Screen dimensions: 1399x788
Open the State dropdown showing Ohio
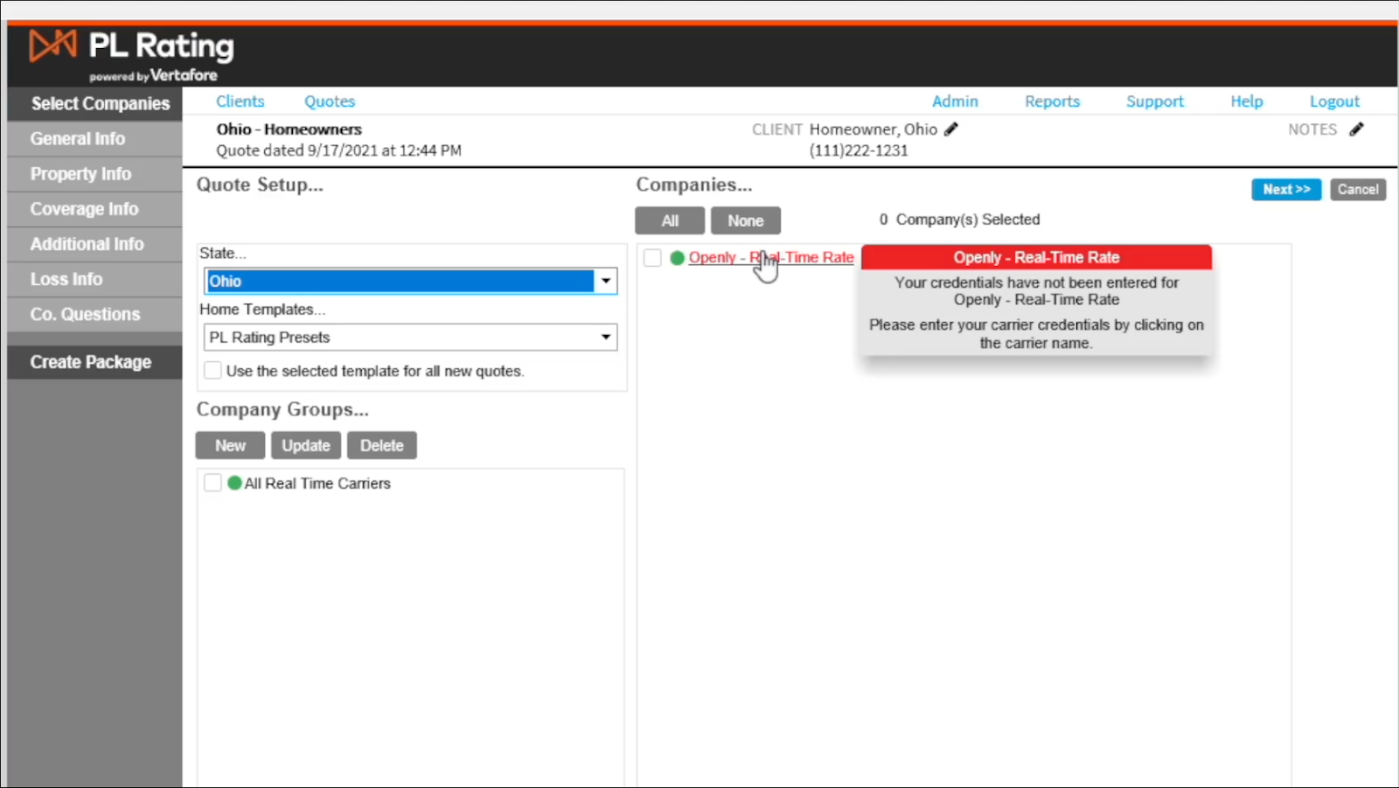[411, 281]
